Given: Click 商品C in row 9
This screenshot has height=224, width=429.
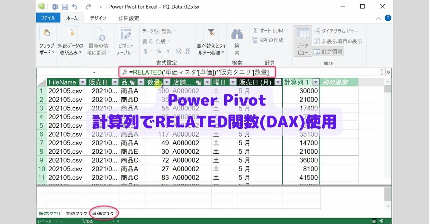Looking at the screenshot, I should click(x=132, y=160).
